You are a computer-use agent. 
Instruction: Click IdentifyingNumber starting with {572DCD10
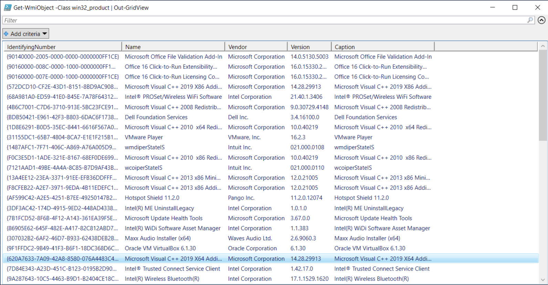62,87
